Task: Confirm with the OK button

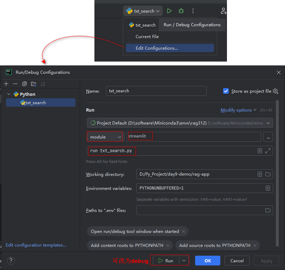Action: point(208,261)
